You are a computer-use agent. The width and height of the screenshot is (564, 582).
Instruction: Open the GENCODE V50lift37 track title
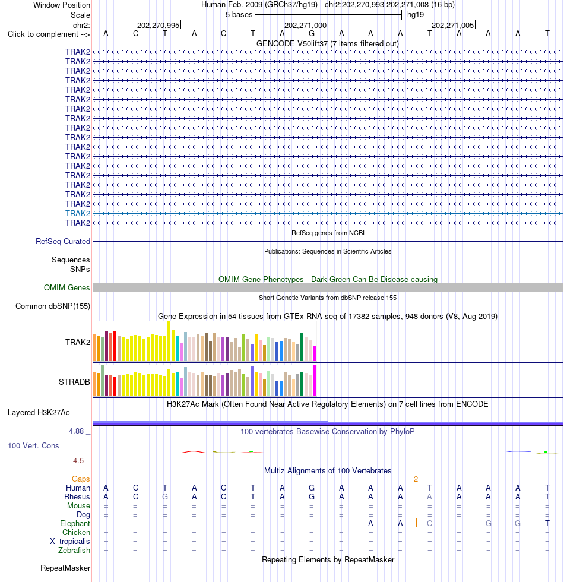pos(328,44)
